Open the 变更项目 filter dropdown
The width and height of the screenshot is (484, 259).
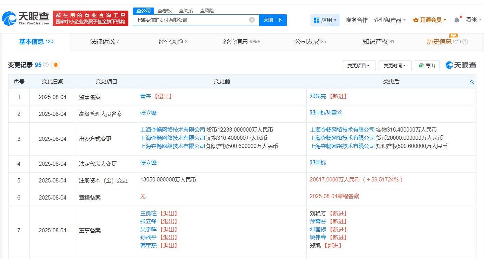[x=359, y=66]
